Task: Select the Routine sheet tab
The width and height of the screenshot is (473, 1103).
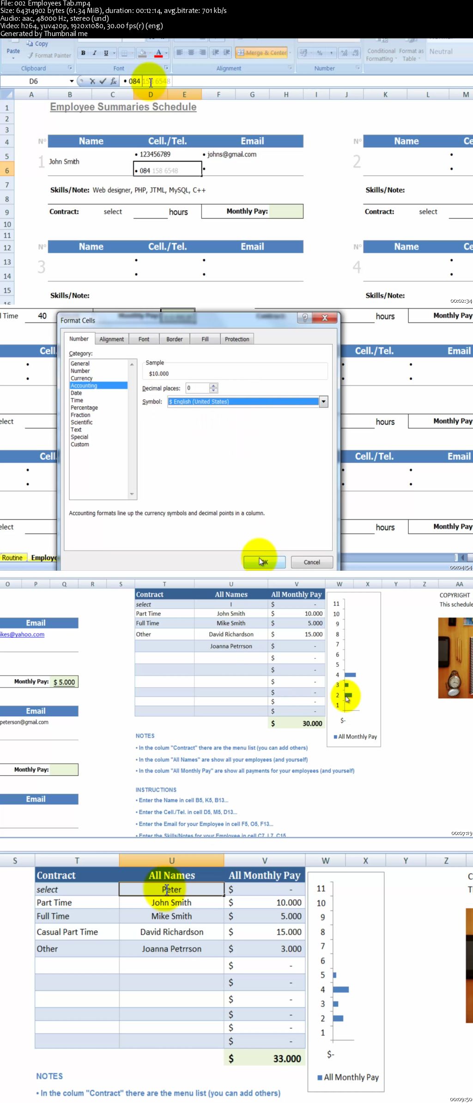Action: [12, 558]
